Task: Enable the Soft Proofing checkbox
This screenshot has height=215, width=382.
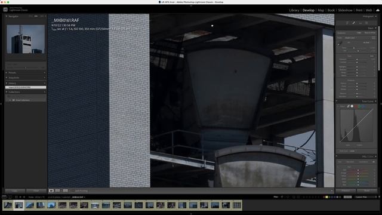Action: pyautogui.click(x=73, y=191)
